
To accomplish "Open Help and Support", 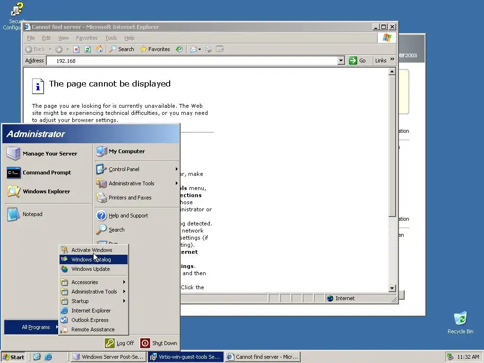I will [137, 216].
